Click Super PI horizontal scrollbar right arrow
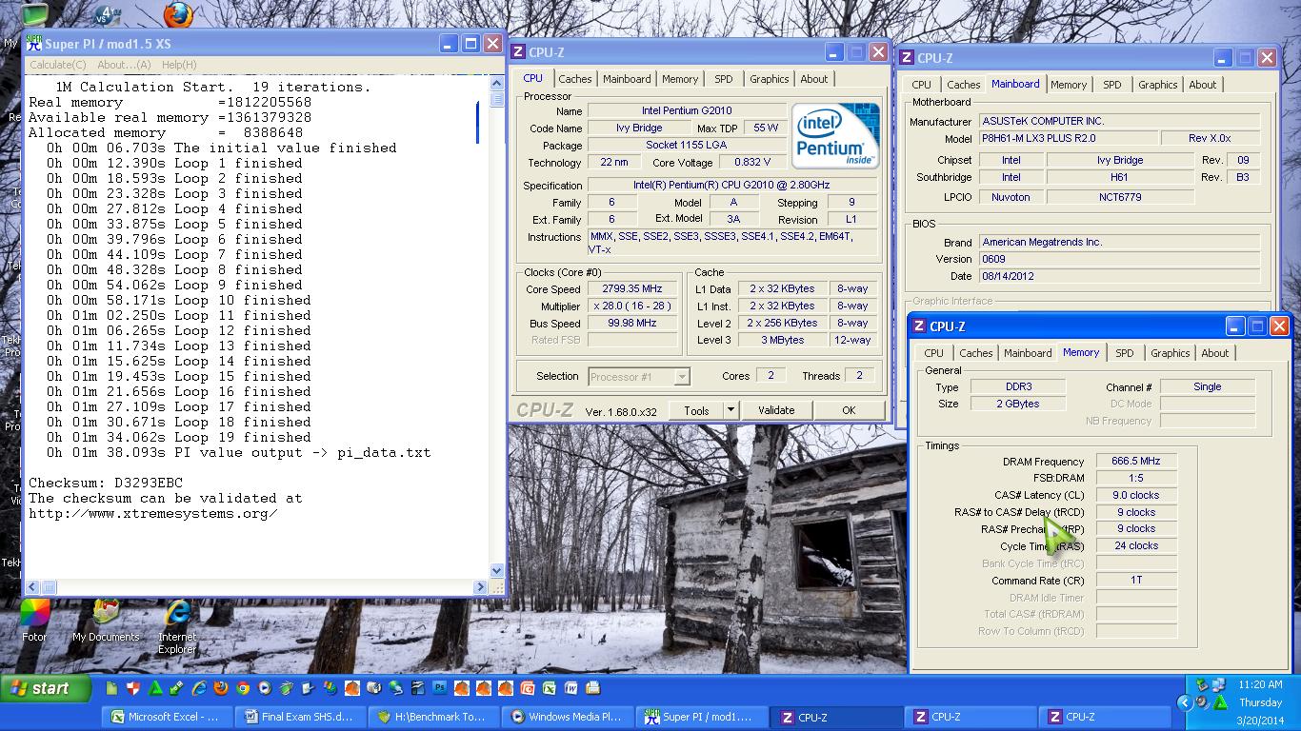This screenshot has width=1301, height=731. 481,587
